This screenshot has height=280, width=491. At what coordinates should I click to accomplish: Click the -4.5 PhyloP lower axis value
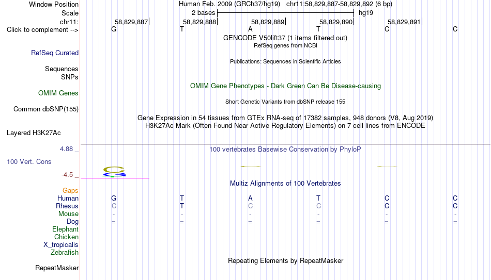pos(67,175)
